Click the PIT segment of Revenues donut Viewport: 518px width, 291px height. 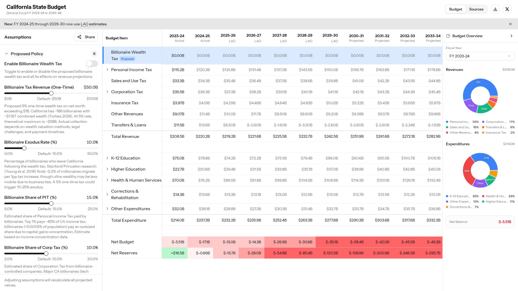478,82
